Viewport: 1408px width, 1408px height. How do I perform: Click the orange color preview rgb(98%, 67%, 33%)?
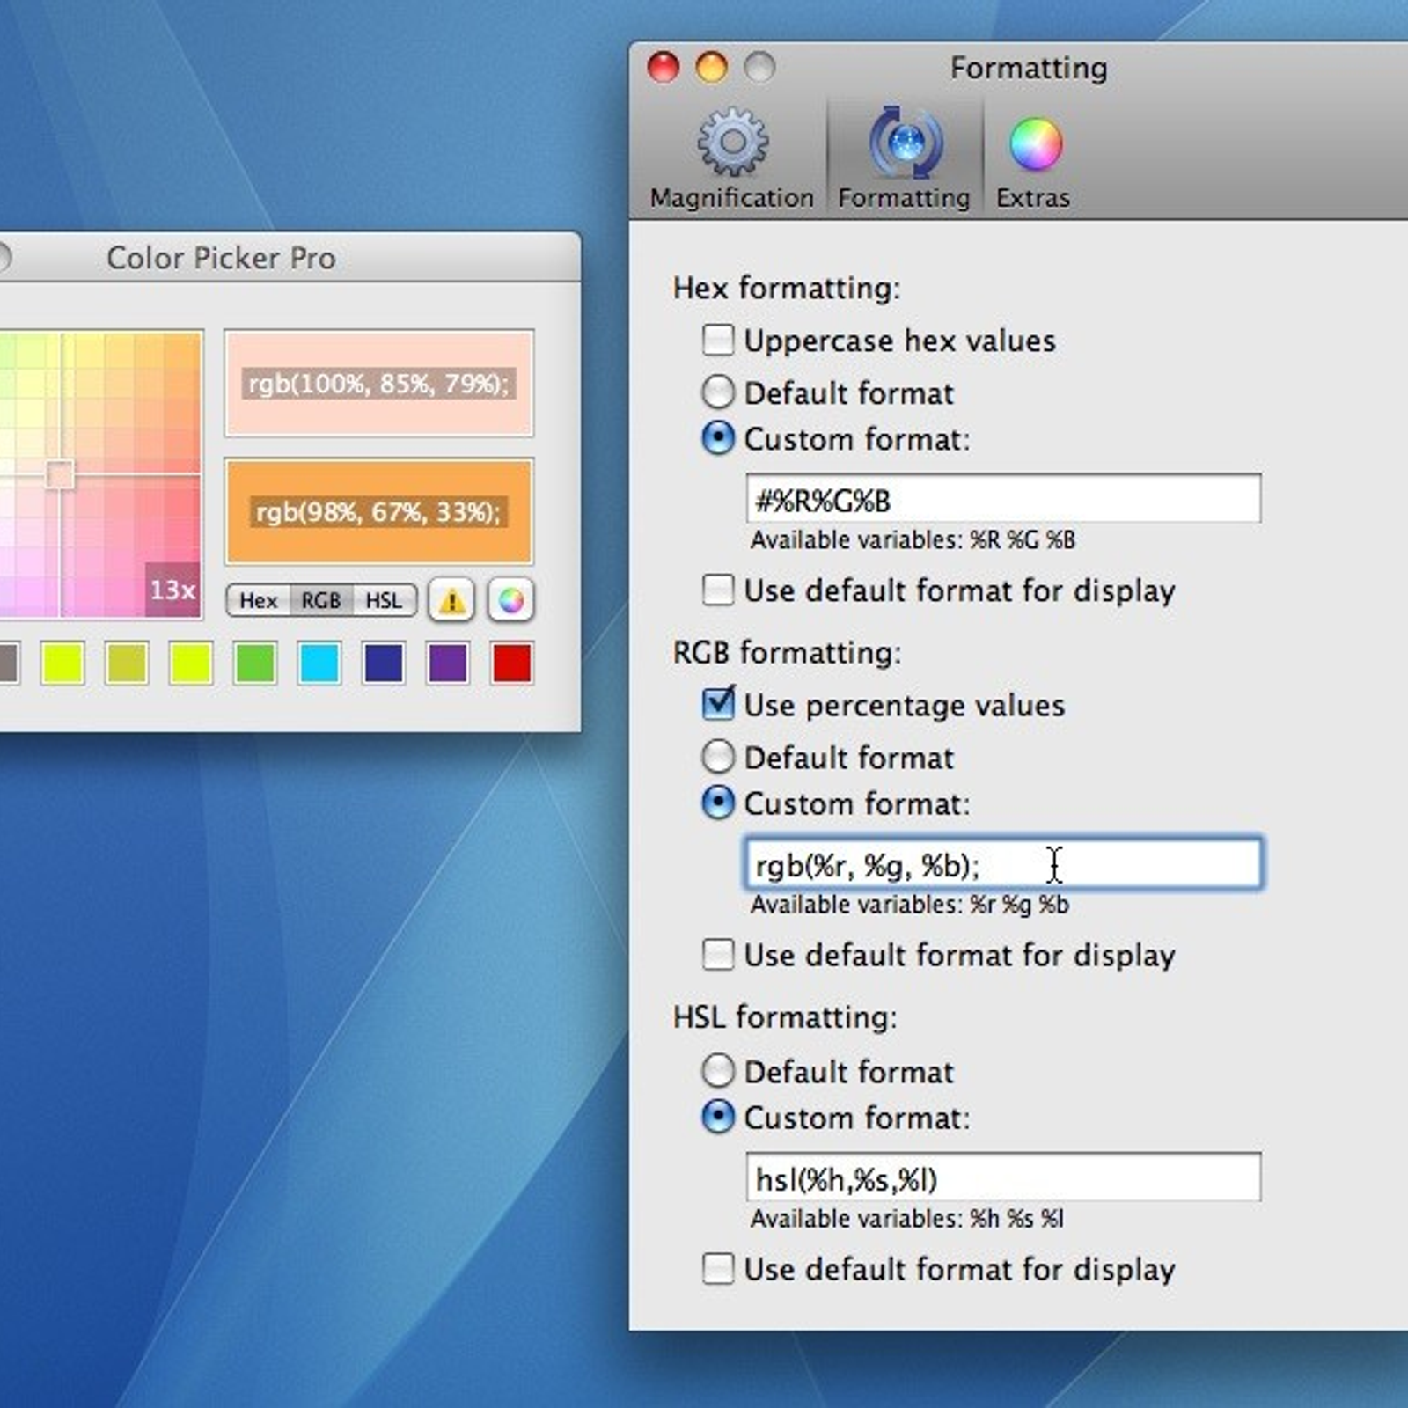(379, 511)
